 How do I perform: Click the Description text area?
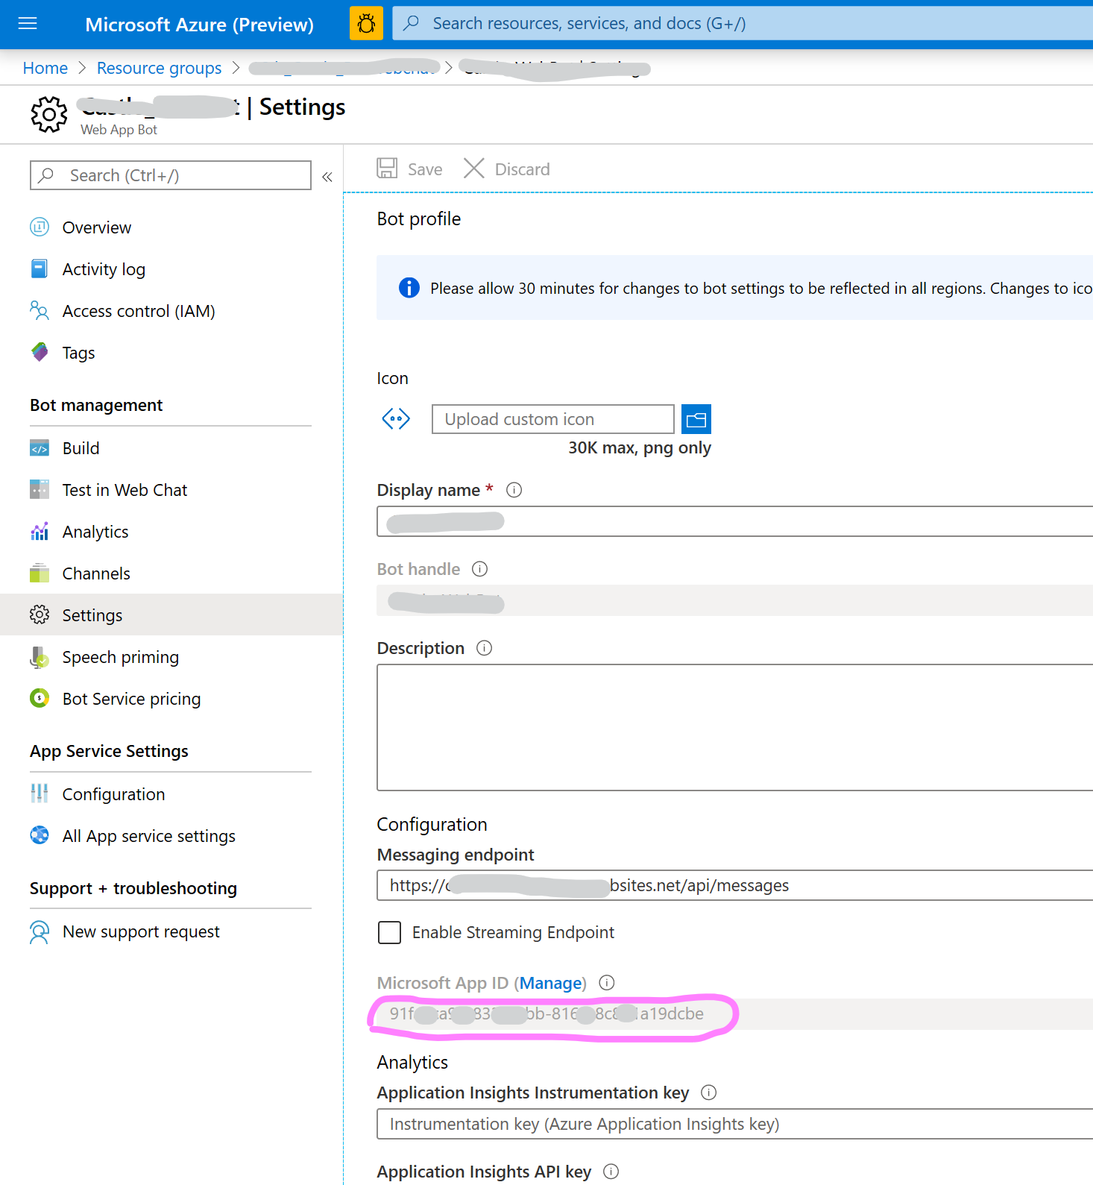pyautogui.click(x=735, y=727)
